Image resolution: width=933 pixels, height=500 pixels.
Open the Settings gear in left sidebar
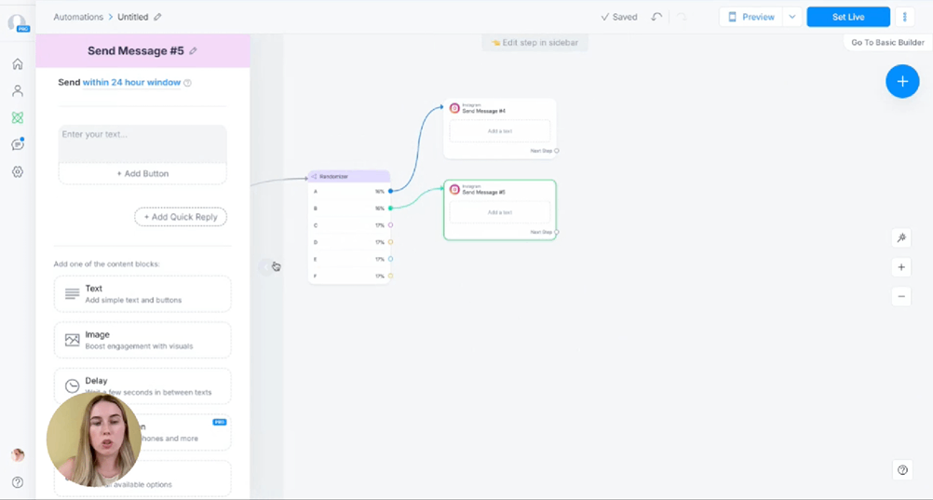pos(17,172)
